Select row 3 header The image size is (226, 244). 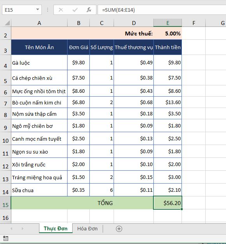[x=5, y=47]
